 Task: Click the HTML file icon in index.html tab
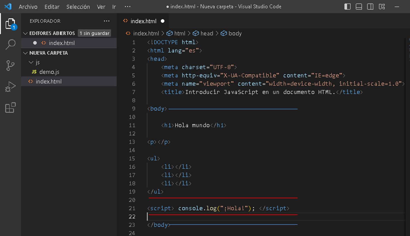pyautogui.click(x=125, y=21)
